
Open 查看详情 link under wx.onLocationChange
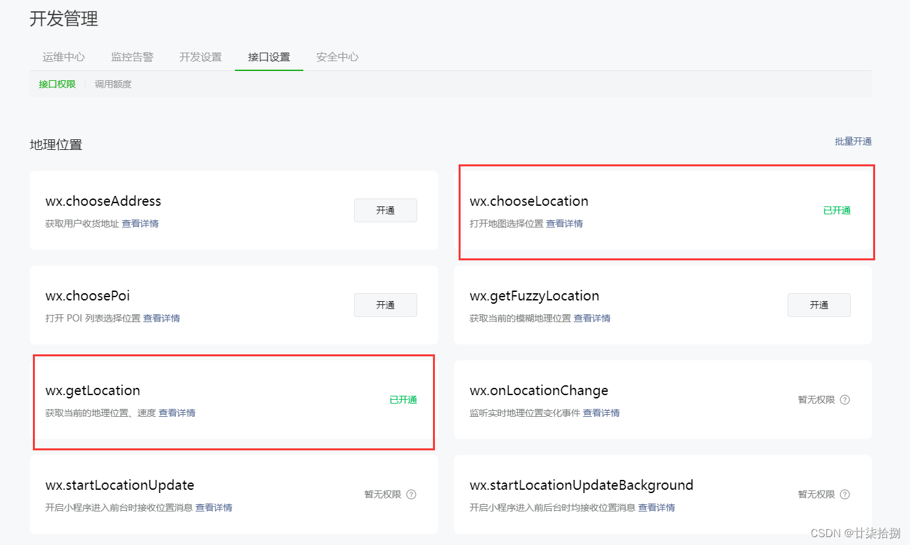tap(601, 413)
